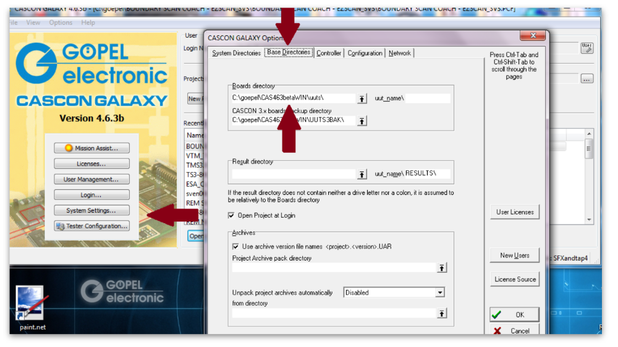
Task: Toggle Open Project at Login checkbox
Action: pyautogui.click(x=231, y=215)
